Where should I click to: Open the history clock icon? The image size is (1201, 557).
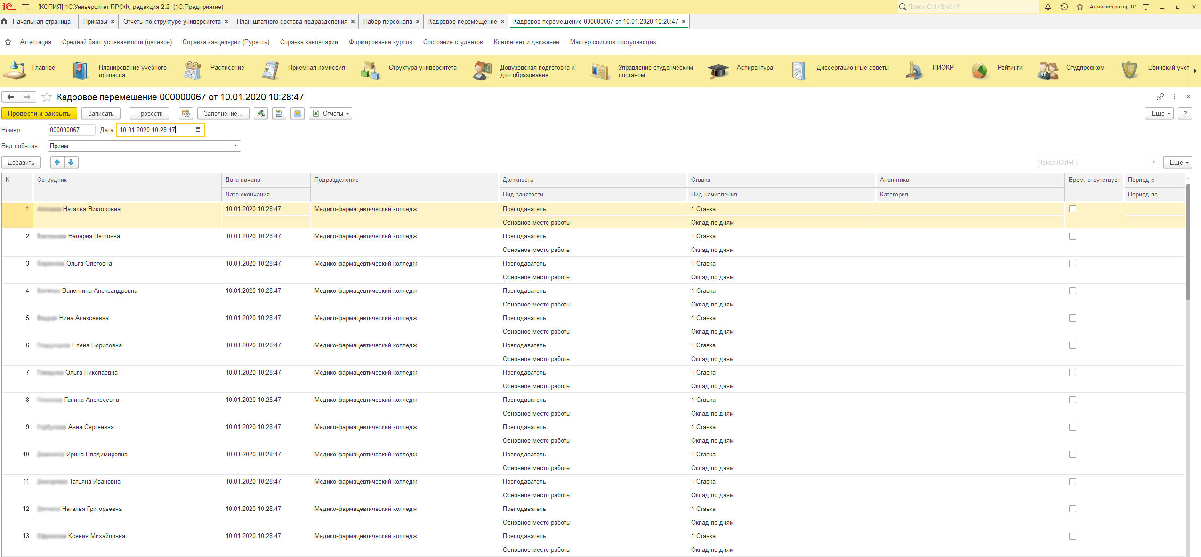tap(1064, 7)
